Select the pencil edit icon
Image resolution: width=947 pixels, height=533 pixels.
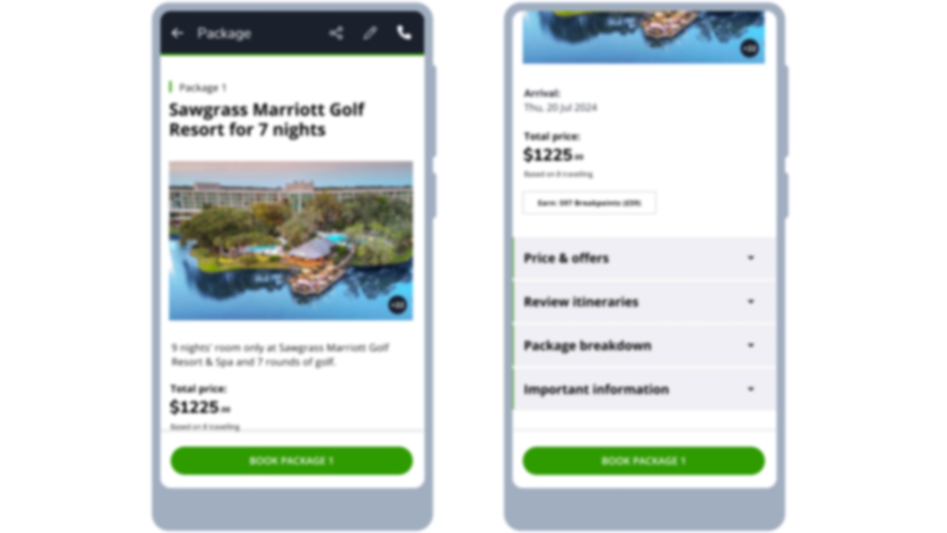[x=370, y=33]
